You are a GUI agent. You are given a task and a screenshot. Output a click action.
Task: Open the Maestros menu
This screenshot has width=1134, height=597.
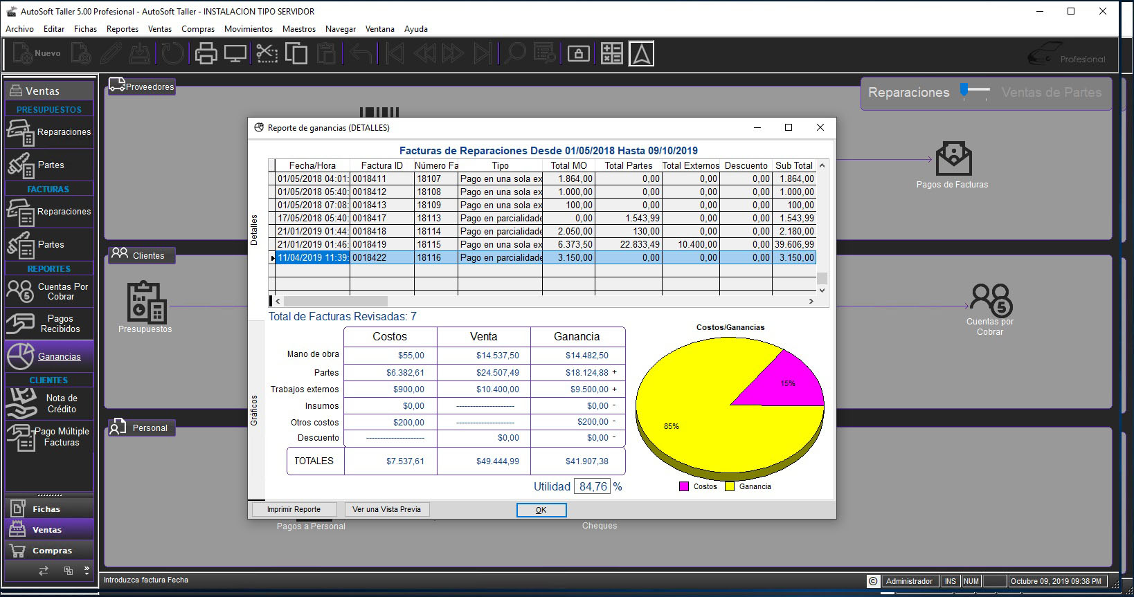pyautogui.click(x=299, y=29)
